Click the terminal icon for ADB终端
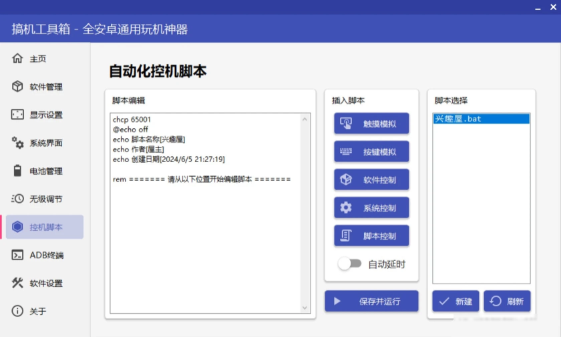Screen dimensions: 561x337 [x=17, y=255]
